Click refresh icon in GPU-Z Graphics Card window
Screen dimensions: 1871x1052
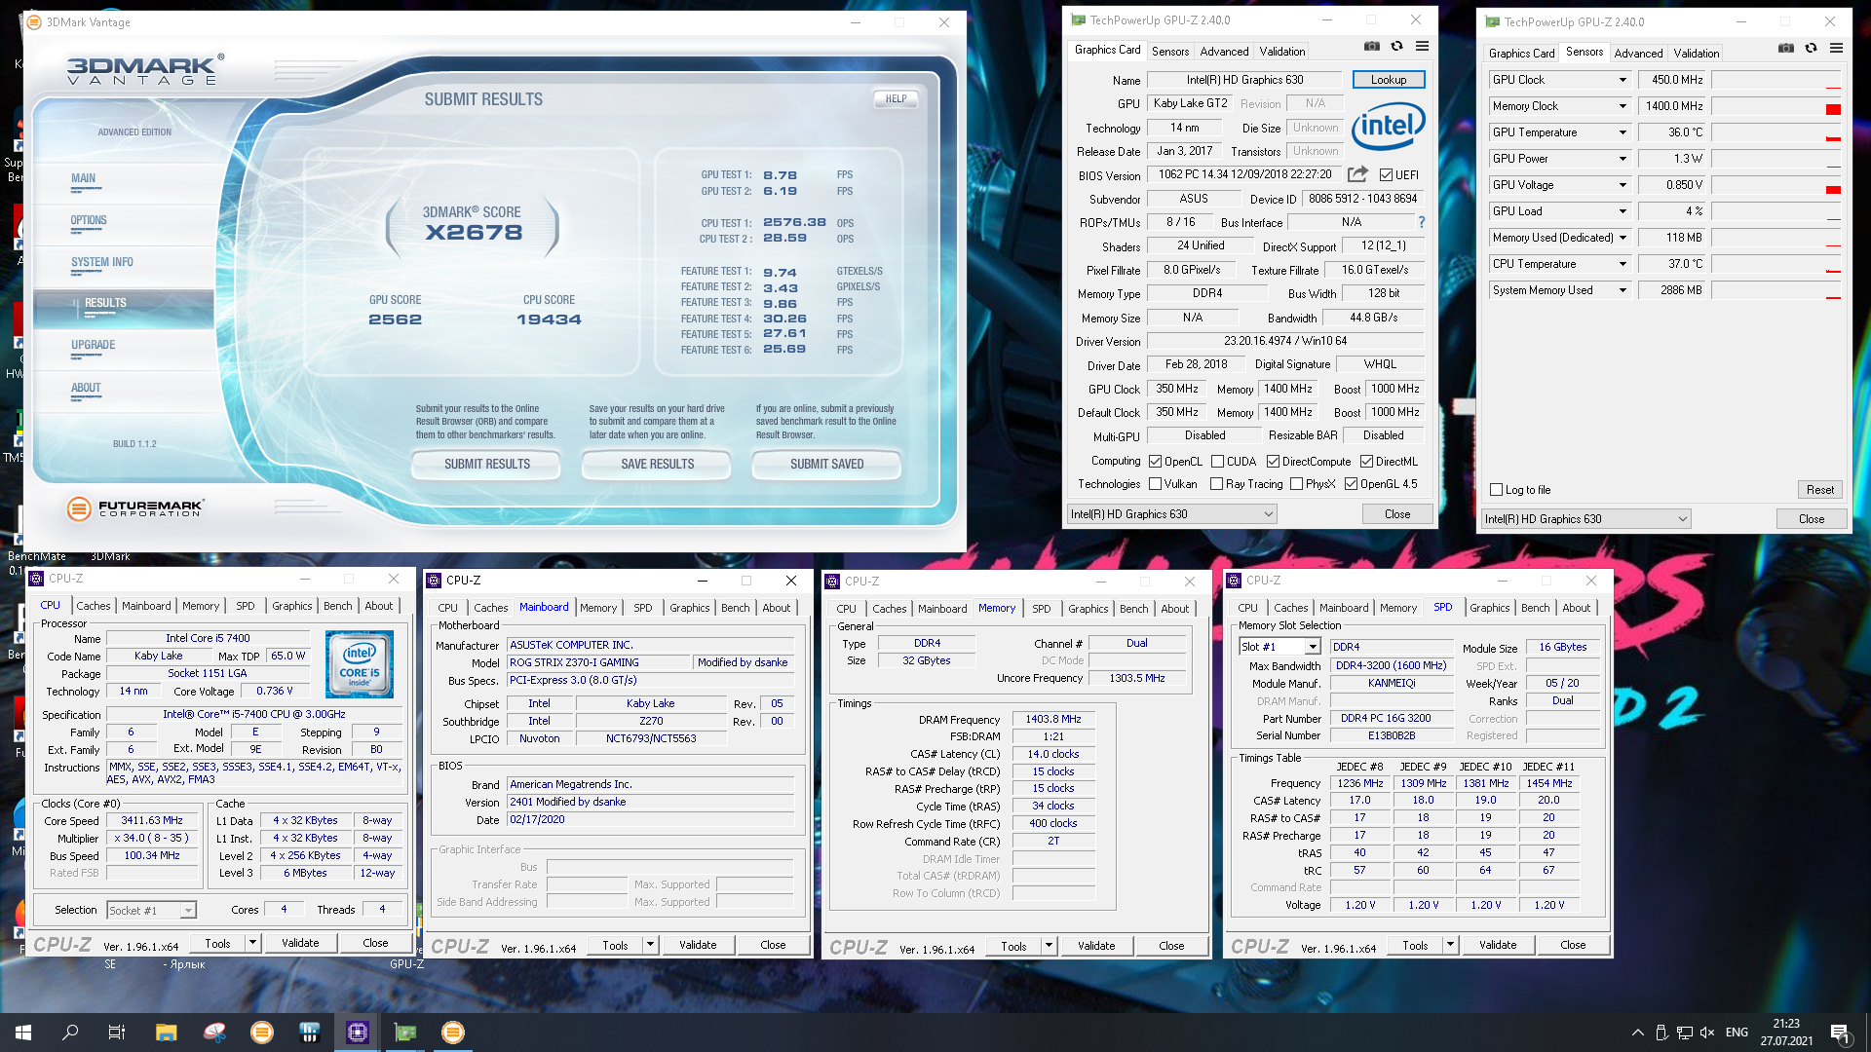(1396, 46)
